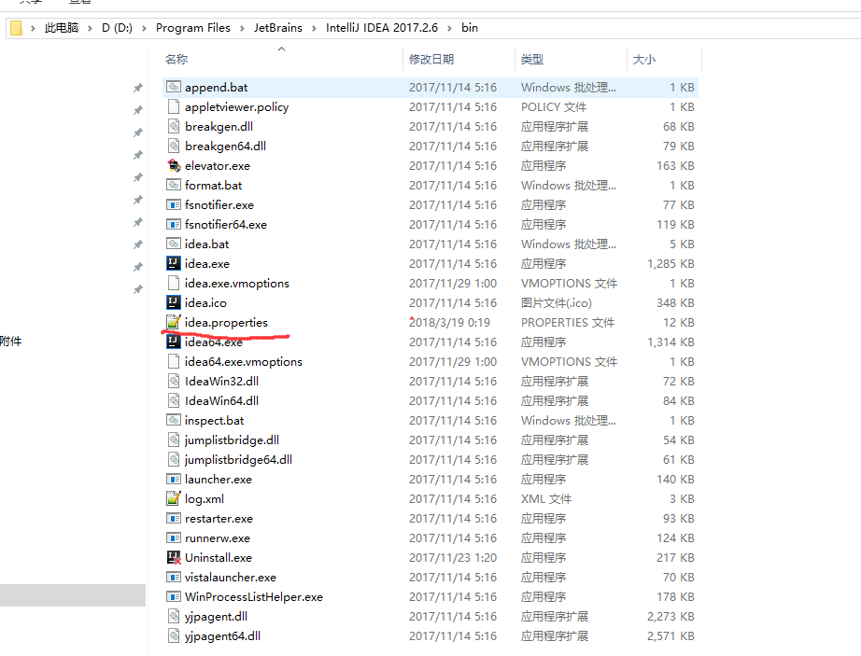
Task: Click the 1,285 KB size cell
Action: pyautogui.click(x=671, y=264)
